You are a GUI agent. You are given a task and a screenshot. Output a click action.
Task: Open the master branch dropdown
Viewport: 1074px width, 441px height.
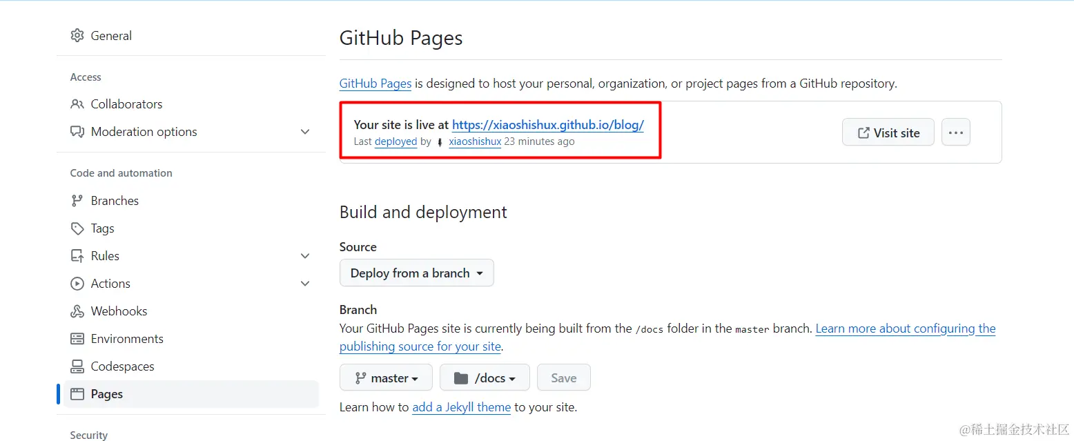click(386, 378)
